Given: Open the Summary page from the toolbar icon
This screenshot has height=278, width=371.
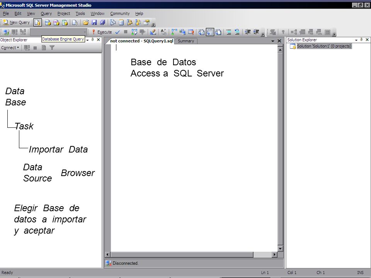Looking at the screenshot, I should point(121,22).
